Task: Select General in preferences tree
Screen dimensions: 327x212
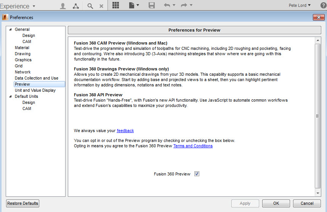Action: 22,29
